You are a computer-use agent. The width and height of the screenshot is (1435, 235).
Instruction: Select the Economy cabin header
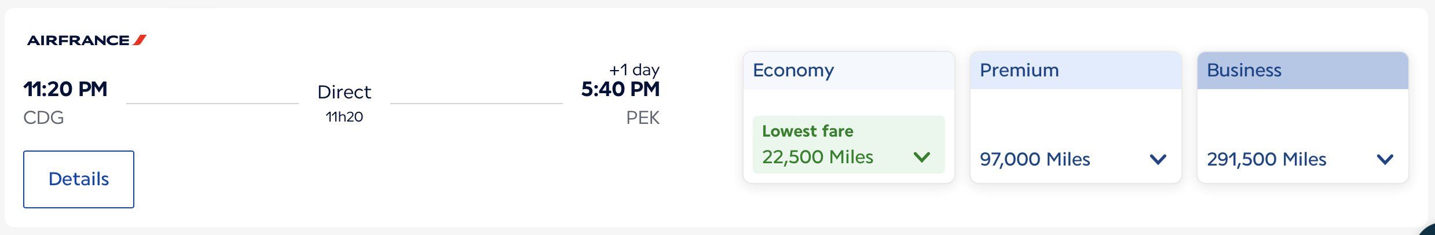point(849,70)
